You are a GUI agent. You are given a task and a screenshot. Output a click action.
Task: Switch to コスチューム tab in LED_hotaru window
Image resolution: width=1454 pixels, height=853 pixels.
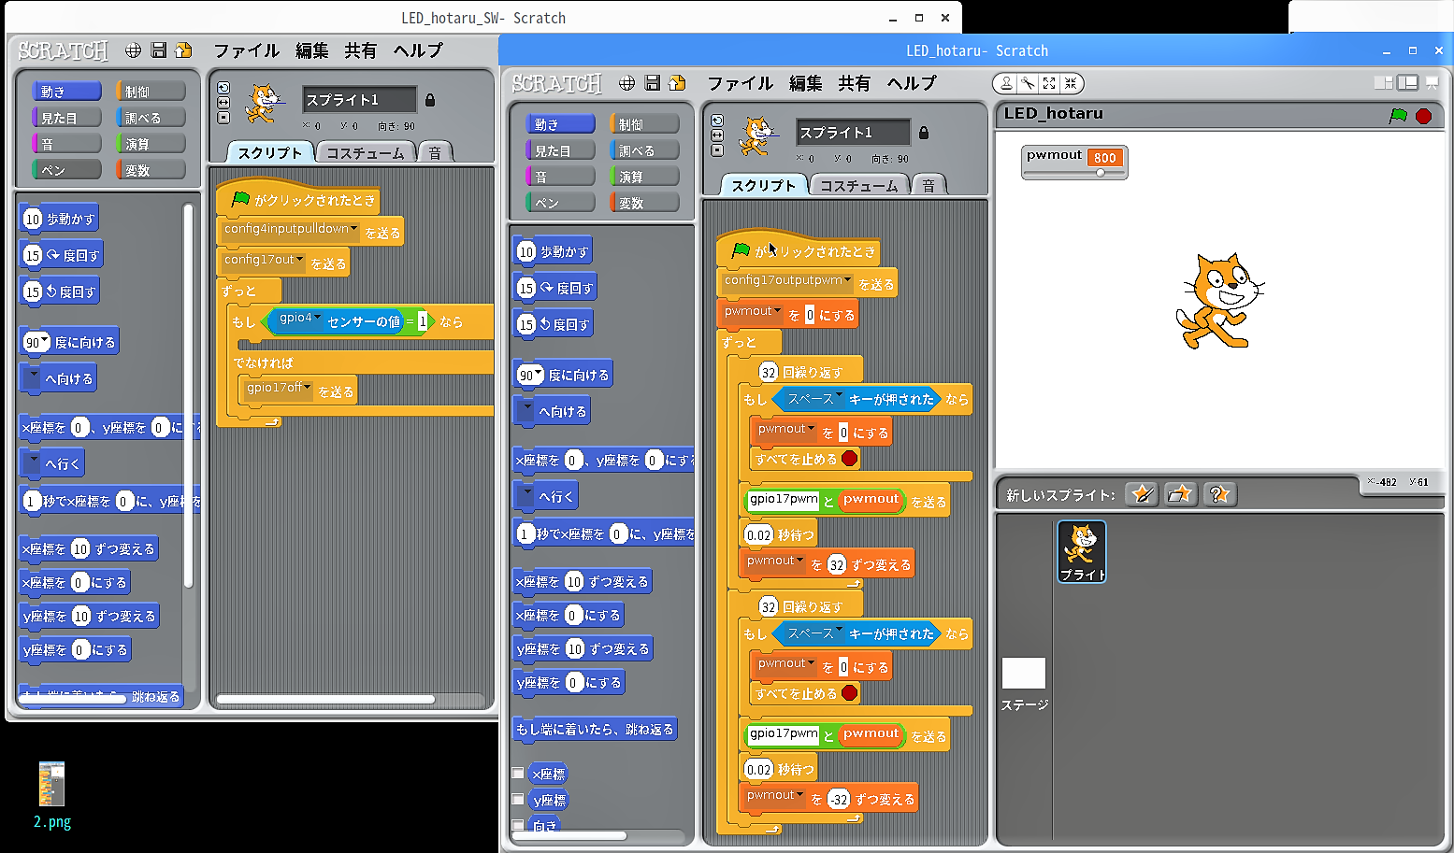[x=858, y=185]
